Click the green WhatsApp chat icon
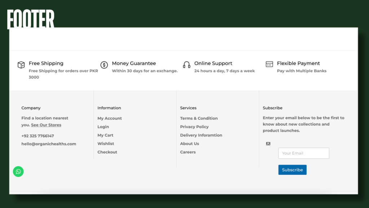Screen dimensions: 369x208 click(18, 172)
